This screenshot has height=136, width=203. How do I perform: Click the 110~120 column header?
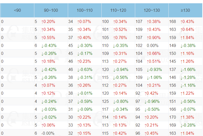(118, 10)
